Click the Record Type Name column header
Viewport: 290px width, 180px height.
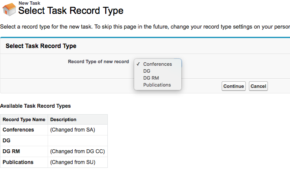click(x=24, y=119)
